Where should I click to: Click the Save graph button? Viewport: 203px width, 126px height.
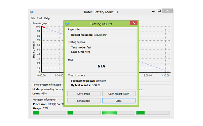click(x=84, y=94)
